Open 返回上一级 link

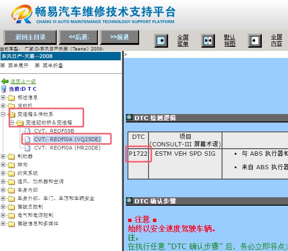click(x=23, y=81)
